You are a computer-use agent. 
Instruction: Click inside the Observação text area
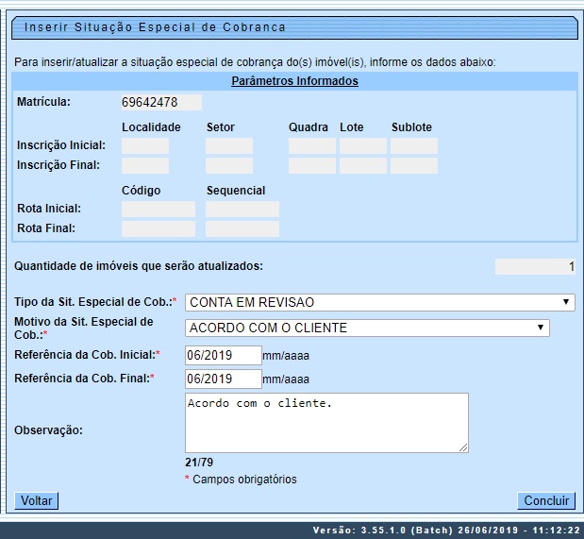326,423
